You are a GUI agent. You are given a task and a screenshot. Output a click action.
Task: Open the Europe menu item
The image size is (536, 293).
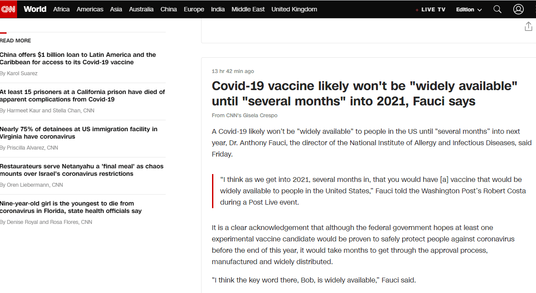tap(194, 9)
